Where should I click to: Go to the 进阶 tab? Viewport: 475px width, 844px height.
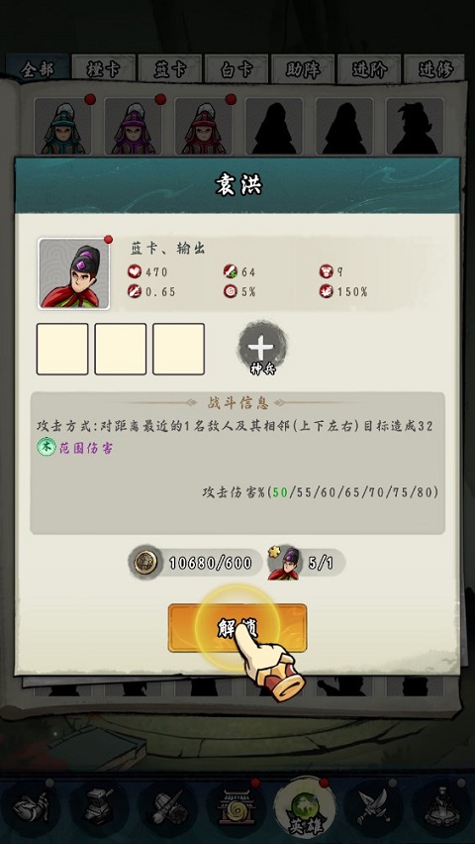pos(369,70)
